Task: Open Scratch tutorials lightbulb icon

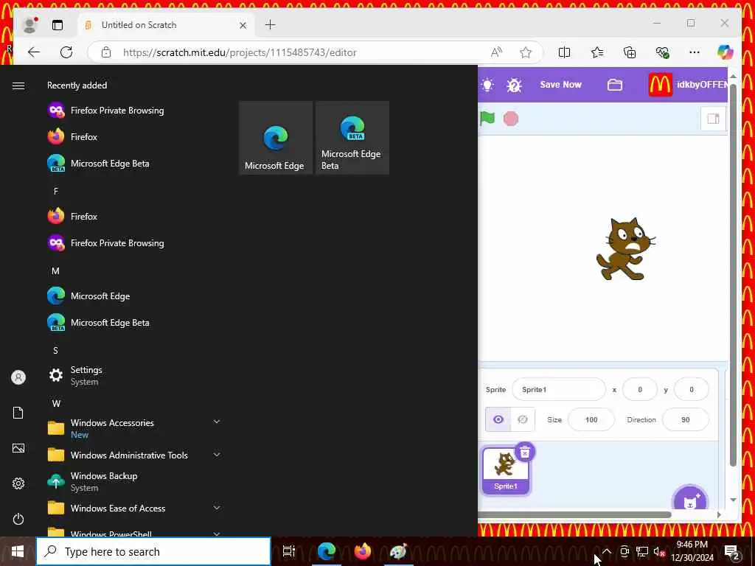Action: [x=487, y=85]
